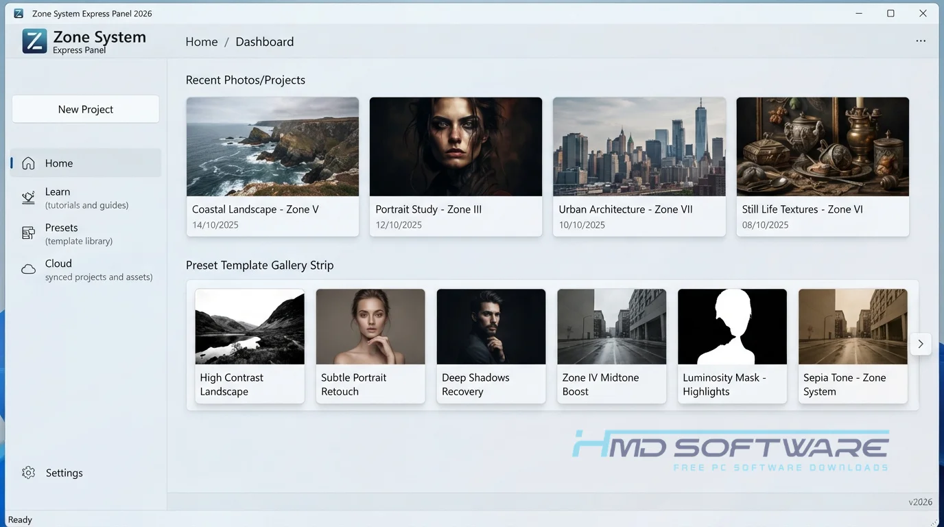The height and width of the screenshot is (527, 944).
Task: Click the Learn lamp icon
Action: [x=28, y=198]
